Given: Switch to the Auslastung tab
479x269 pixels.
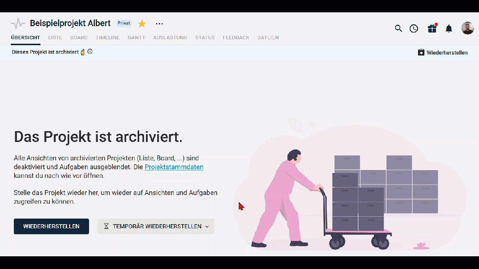Looking at the screenshot, I should [170, 38].
